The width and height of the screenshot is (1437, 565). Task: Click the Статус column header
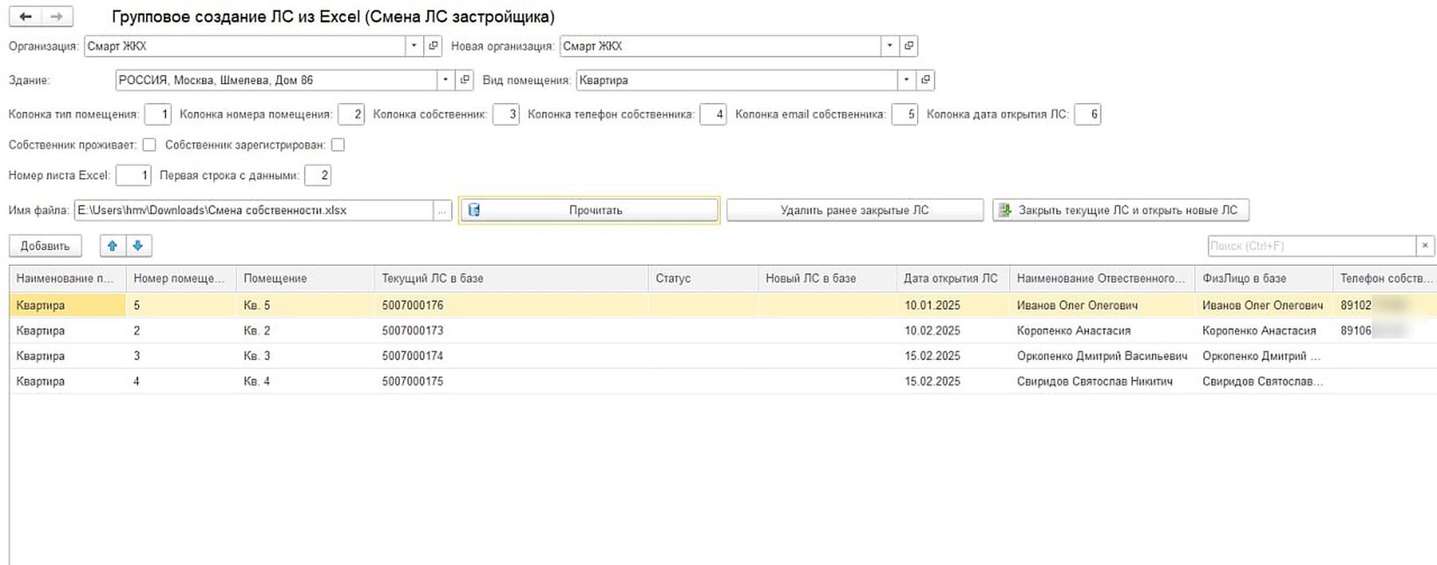703,279
